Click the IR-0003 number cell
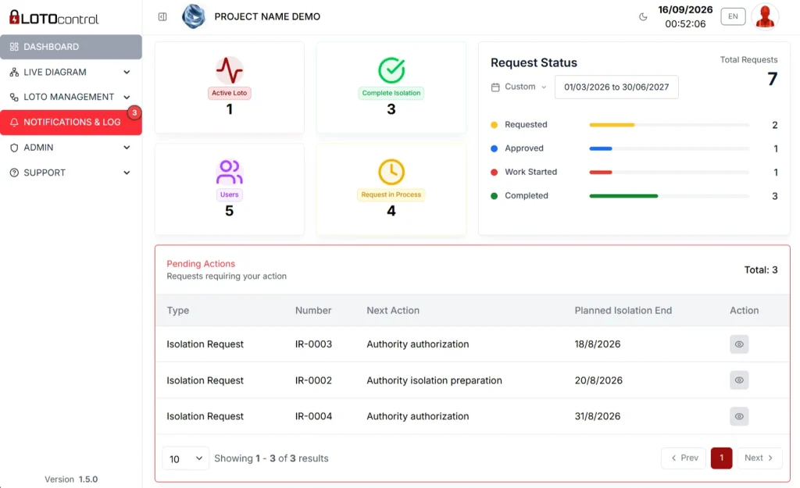800x488 pixels. 313,344
